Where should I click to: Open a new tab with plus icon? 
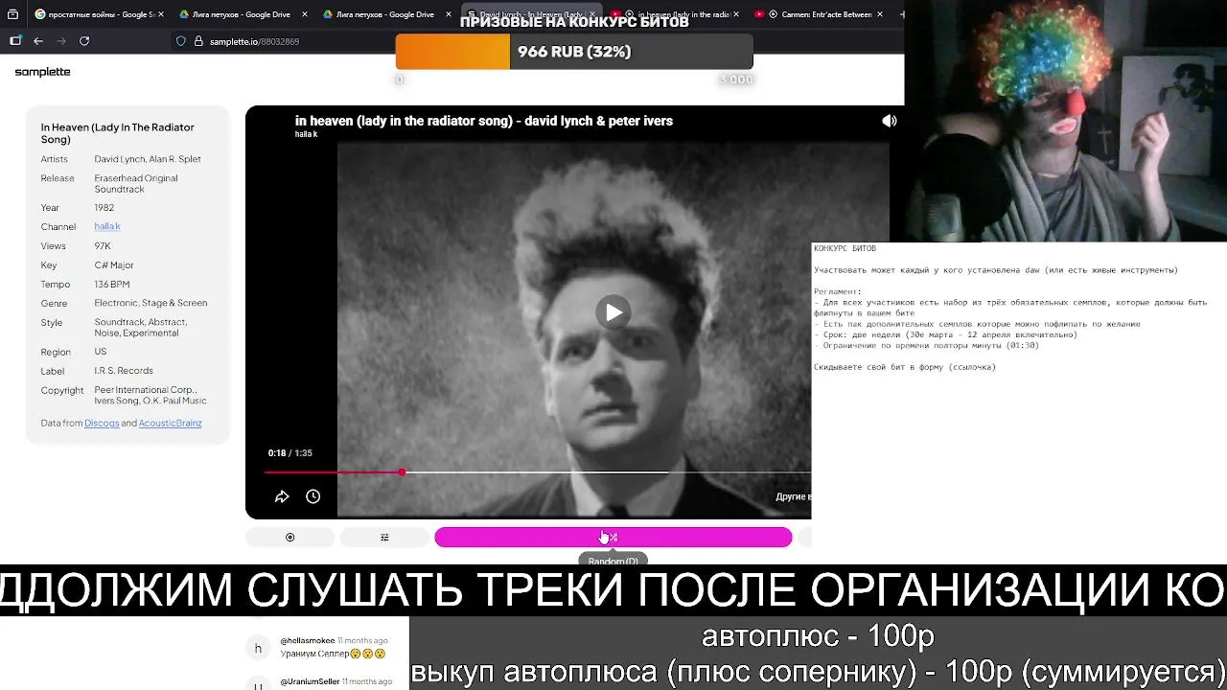(x=902, y=14)
